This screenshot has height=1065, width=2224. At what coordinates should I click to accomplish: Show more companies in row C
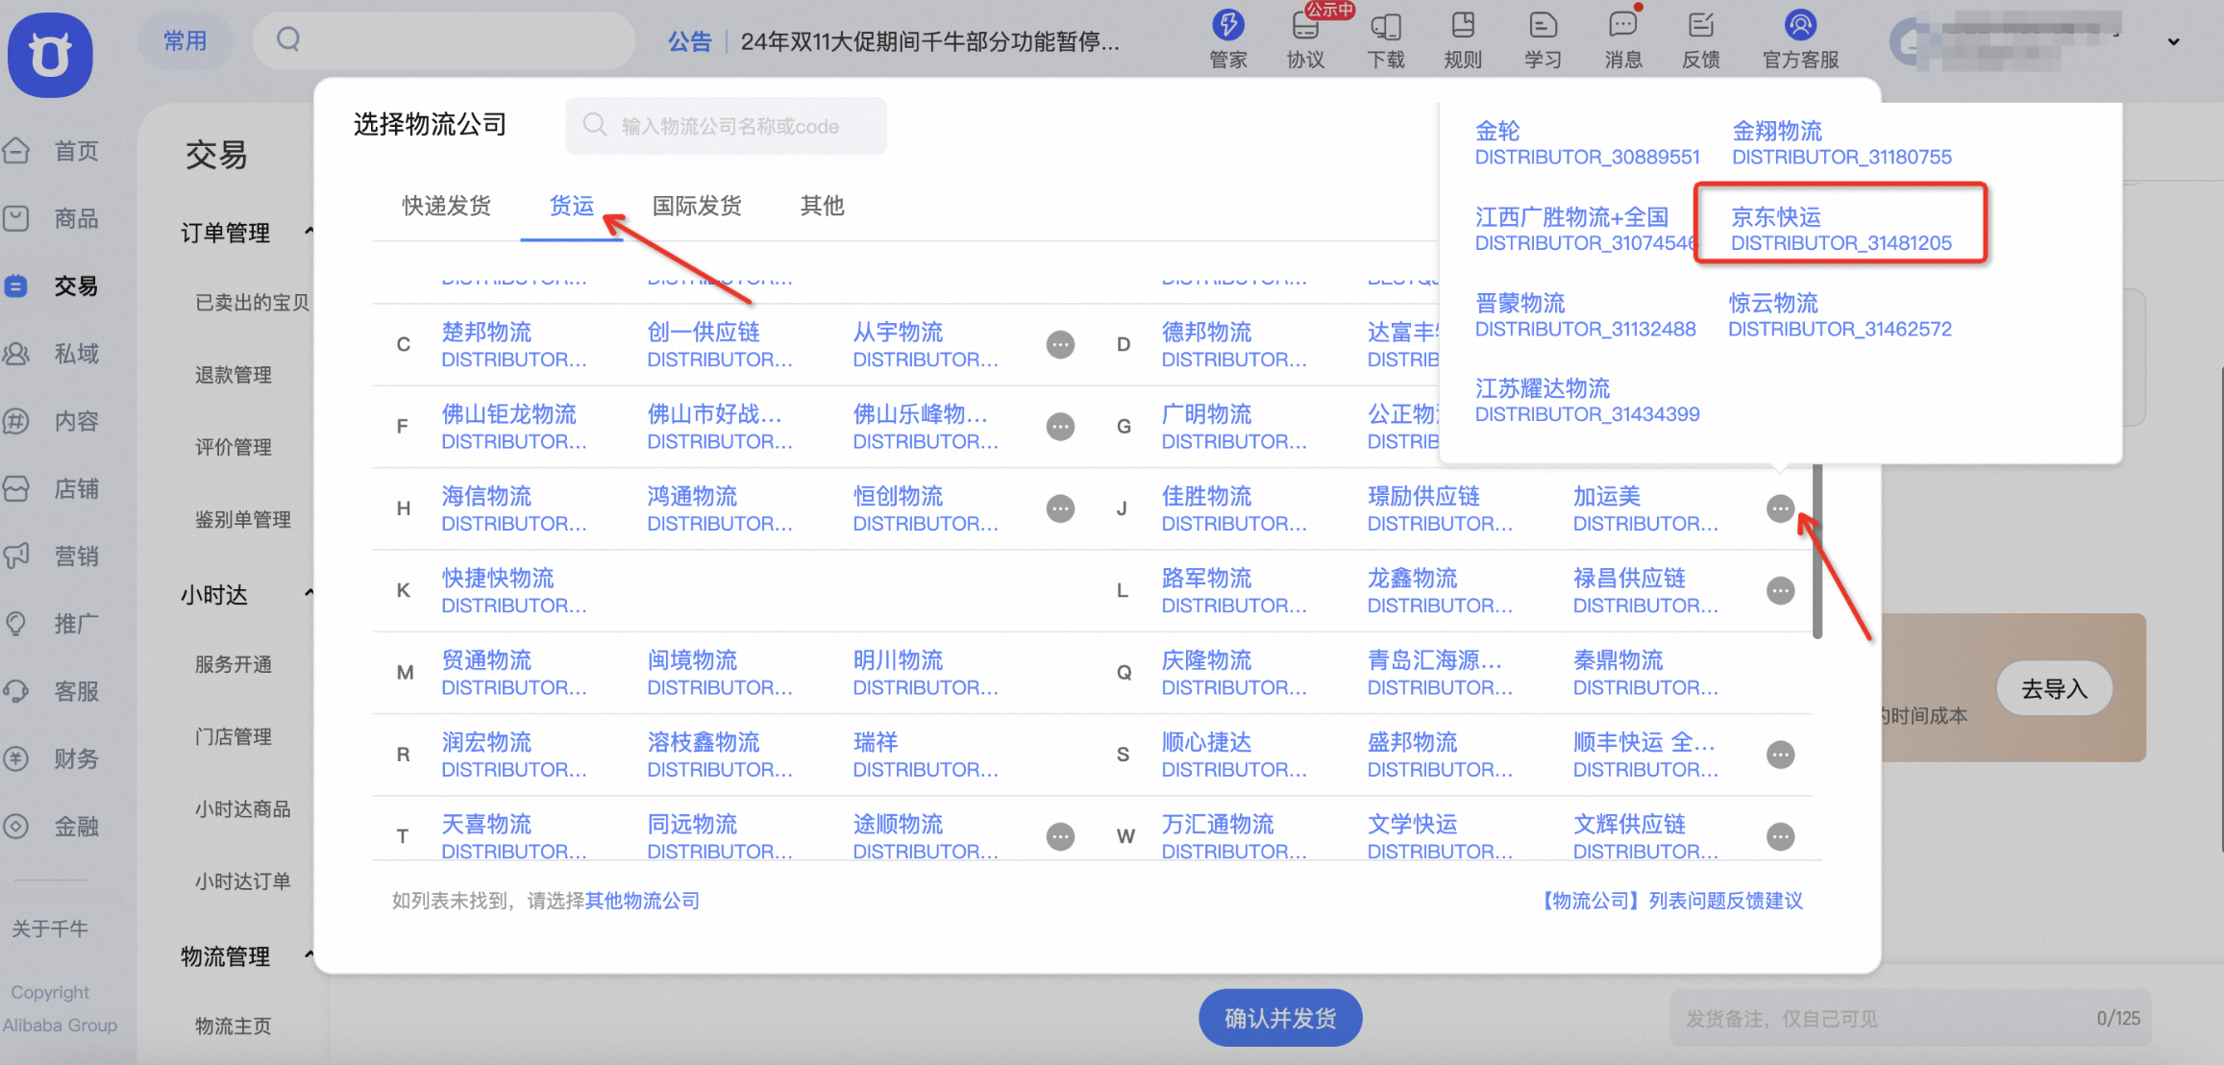(1060, 344)
